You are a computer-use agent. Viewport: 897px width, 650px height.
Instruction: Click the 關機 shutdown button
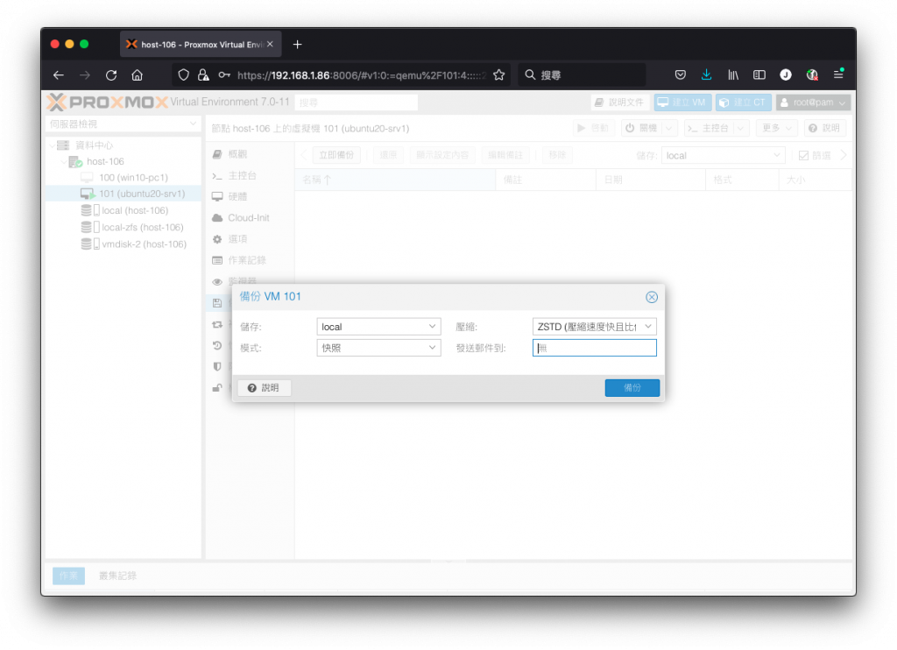click(x=642, y=128)
